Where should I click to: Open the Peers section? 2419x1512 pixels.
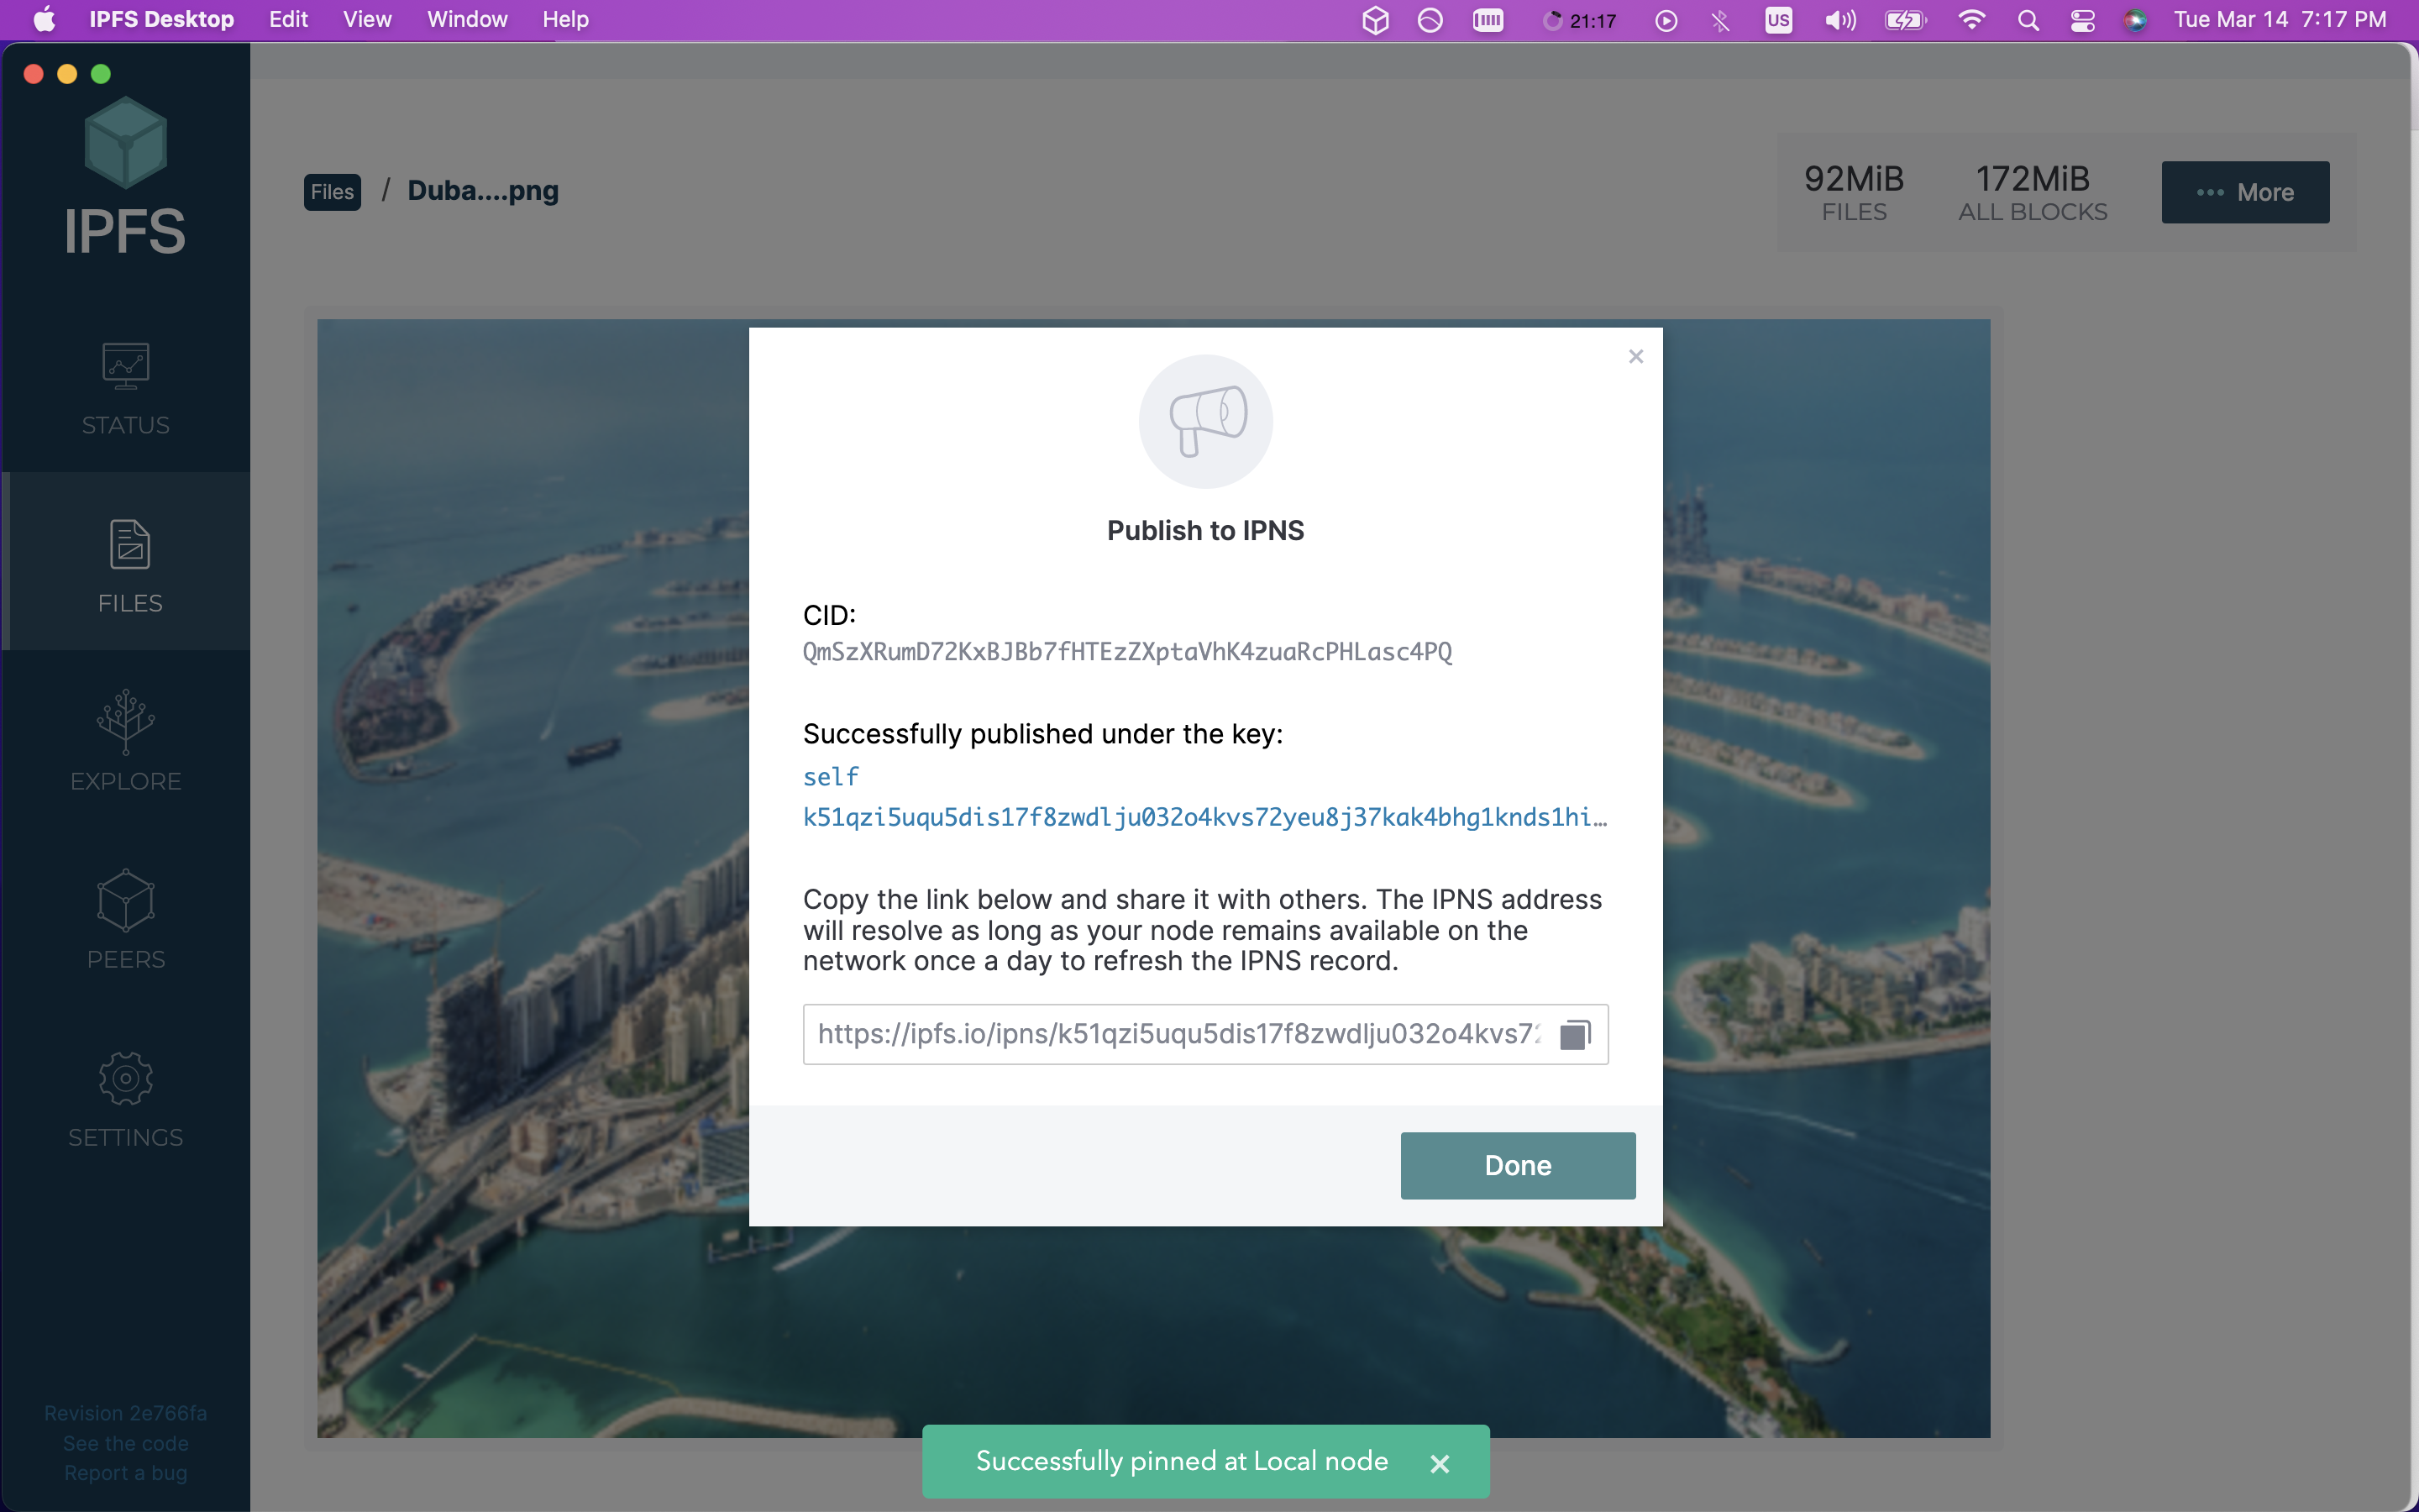pos(126,921)
